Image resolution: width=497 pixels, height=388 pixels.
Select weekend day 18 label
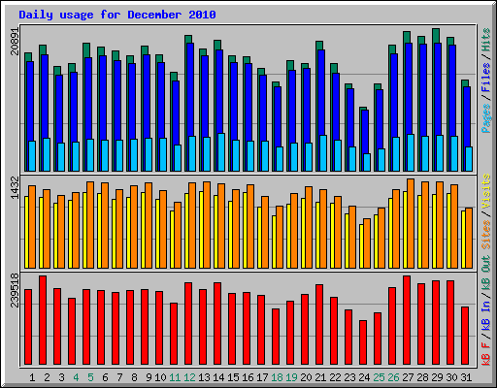click(x=277, y=377)
